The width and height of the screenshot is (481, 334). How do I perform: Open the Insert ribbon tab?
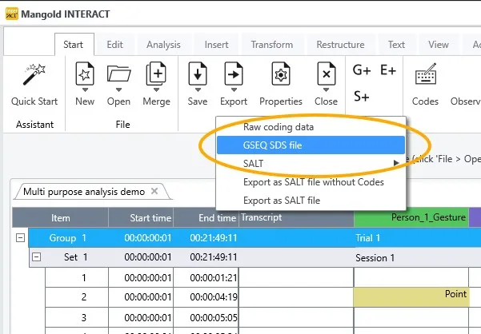click(x=217, y=45)
